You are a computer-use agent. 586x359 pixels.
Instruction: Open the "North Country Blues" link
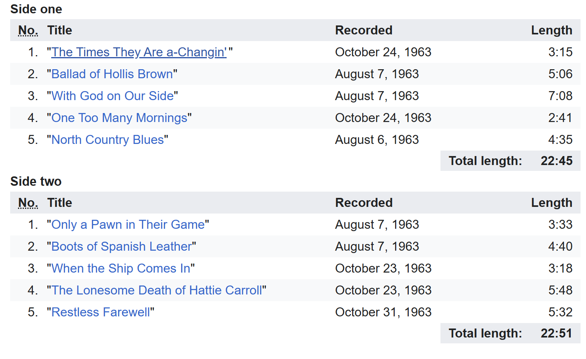pos(108,140)
